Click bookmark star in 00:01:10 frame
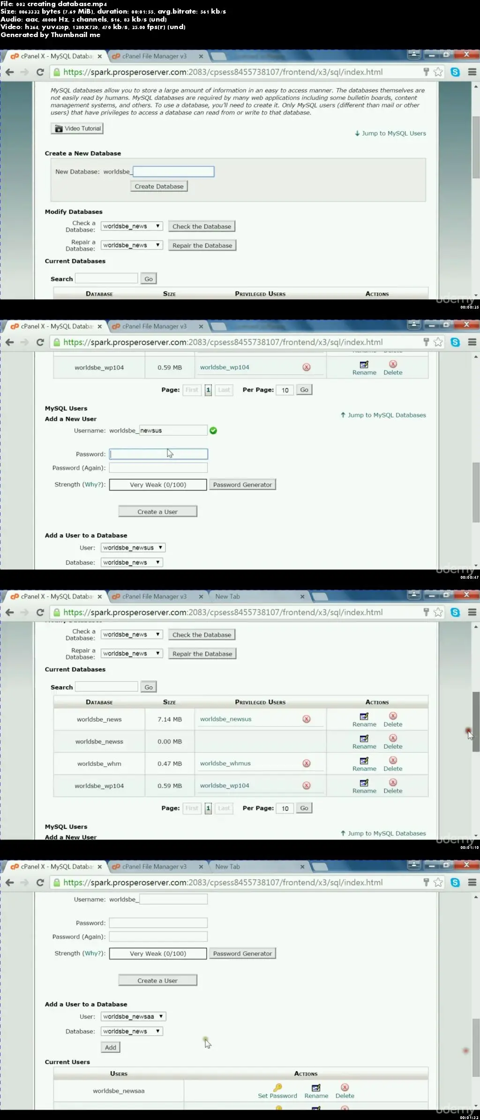The height and width of the screenshot is (1120, 480). pos(438,612)
